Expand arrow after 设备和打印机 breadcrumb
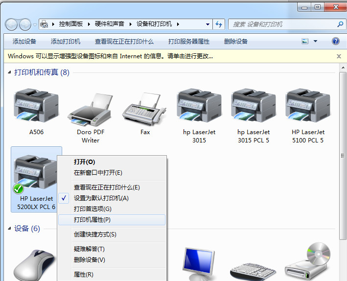The image size is (347, 281). click(x=178, y=24)
